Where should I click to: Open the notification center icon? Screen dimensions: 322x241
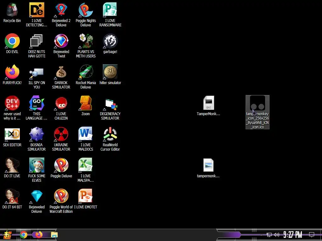[312, 235]
